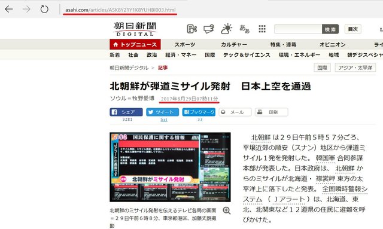Click the Jアラート keyword link
The image size is (383, 229).
[x=290, y=199]
